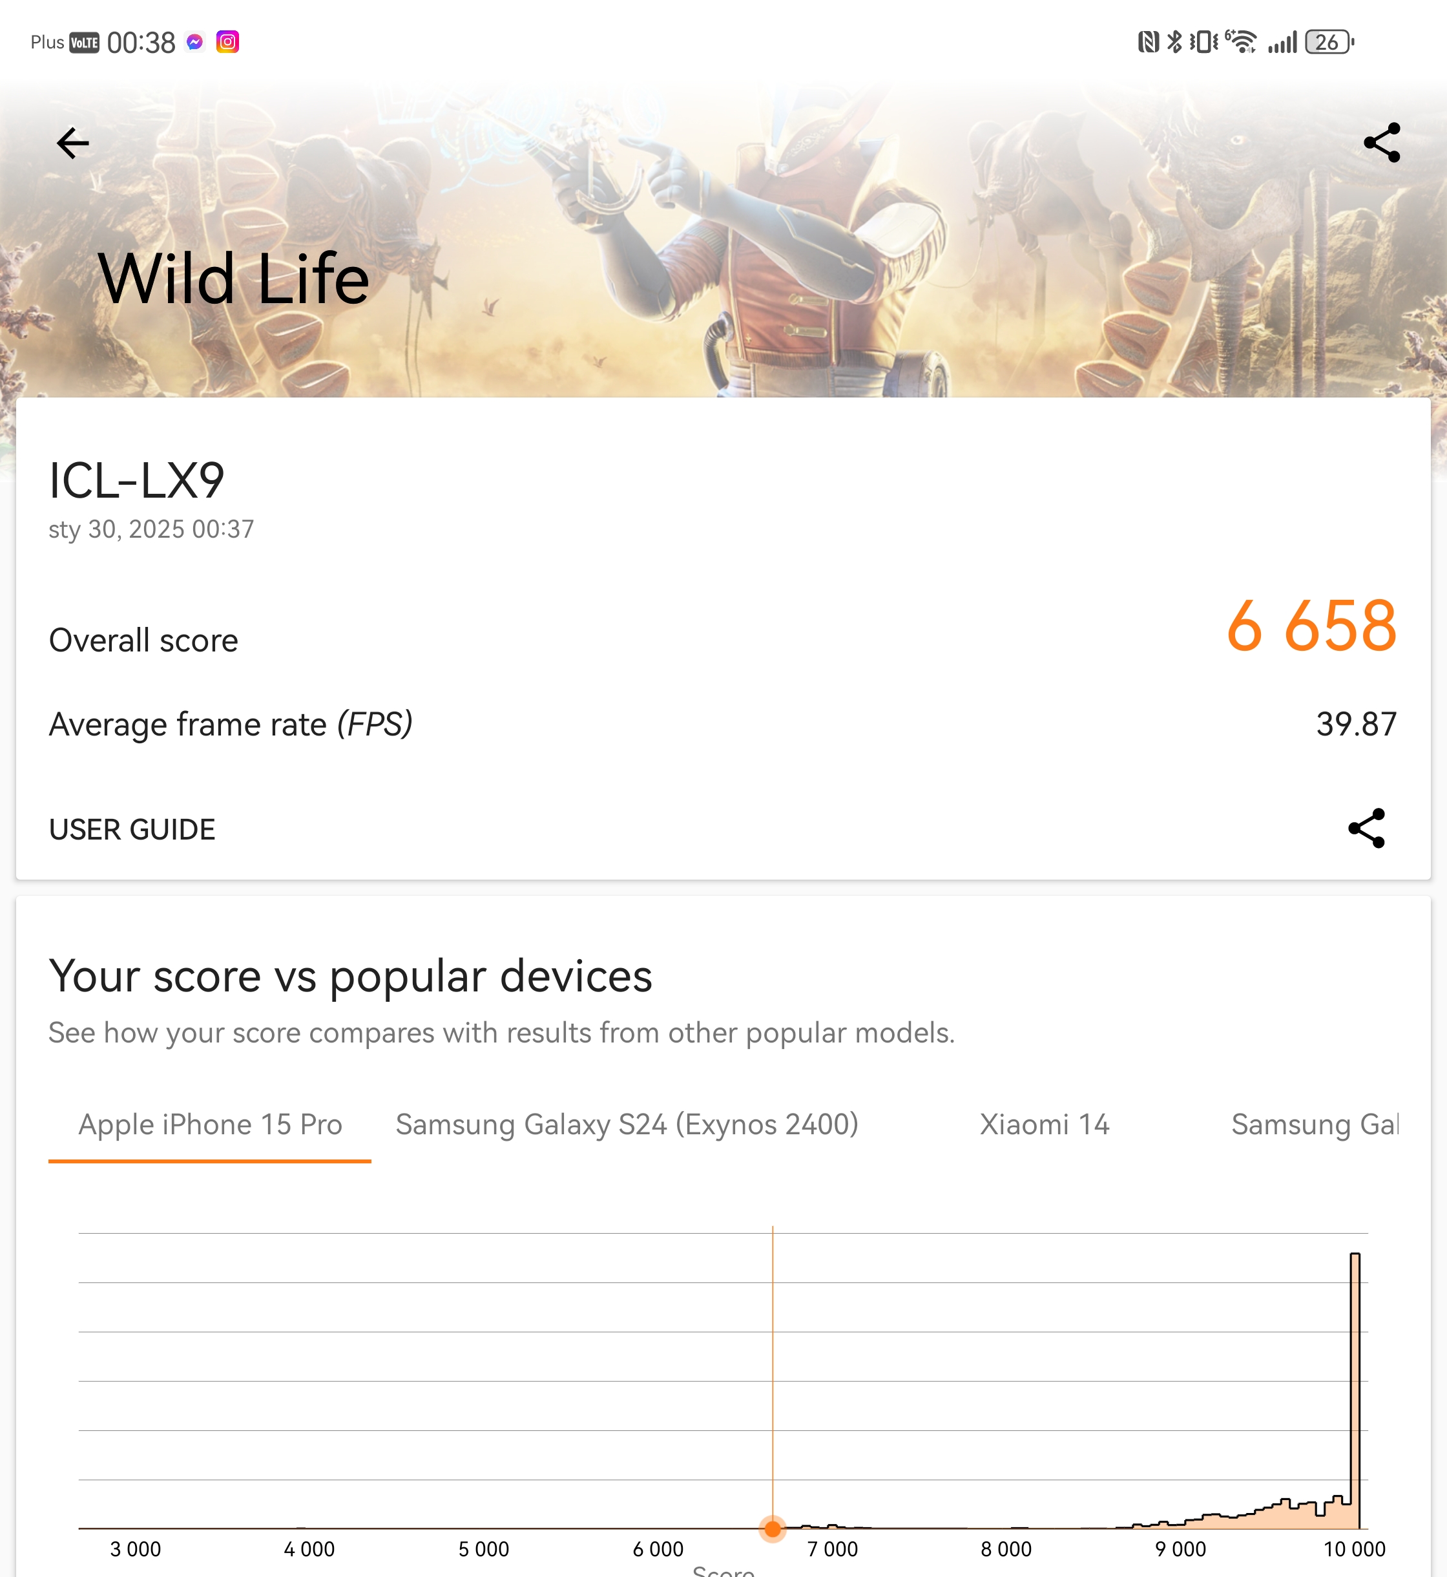Tap the orange score marker on chart
The height and width of the screenshot is (1577, 1447).
pos(773,1528)
